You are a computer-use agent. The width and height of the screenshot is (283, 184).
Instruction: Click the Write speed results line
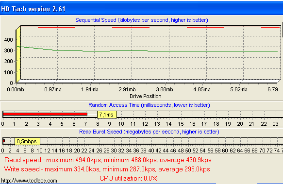(107, 169)
